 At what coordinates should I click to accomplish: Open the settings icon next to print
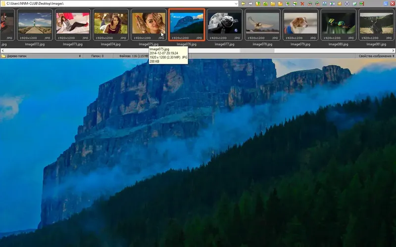[354, 4]
